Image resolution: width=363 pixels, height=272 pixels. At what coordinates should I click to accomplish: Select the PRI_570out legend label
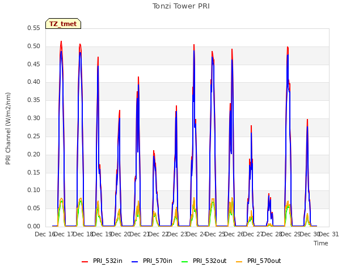point(264,261)
